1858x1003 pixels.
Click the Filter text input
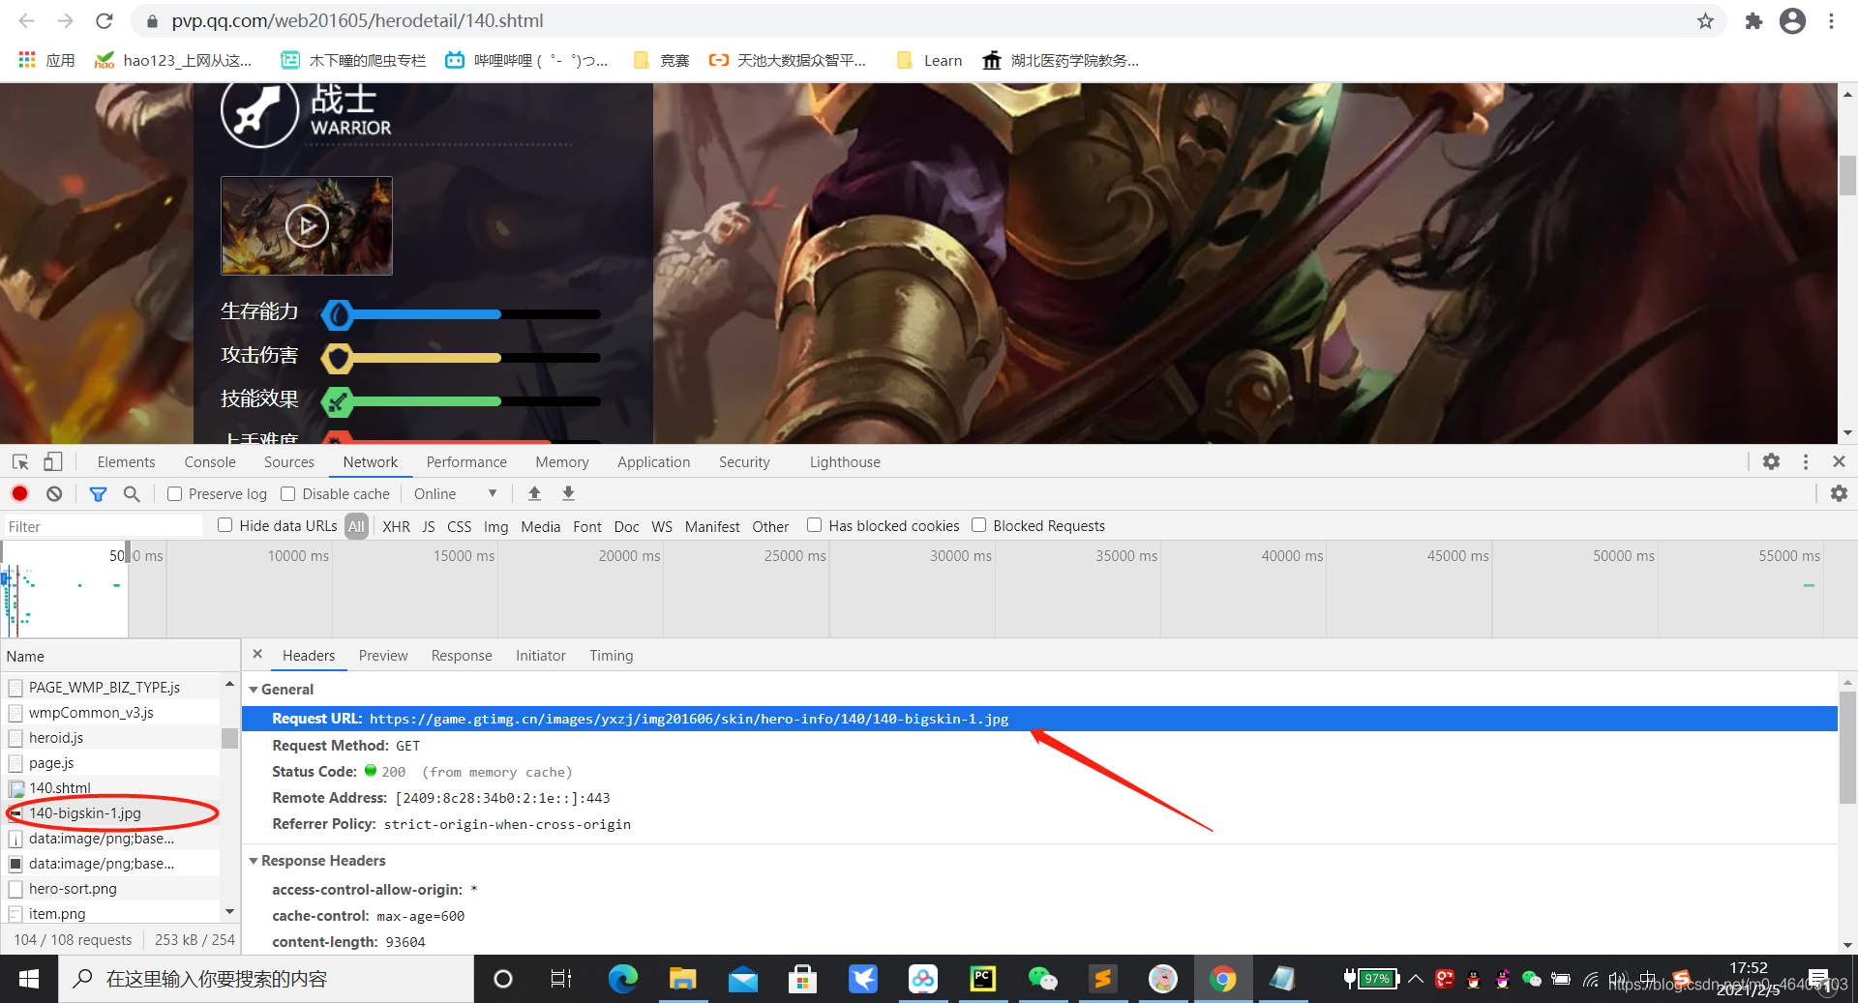(104, 526)
